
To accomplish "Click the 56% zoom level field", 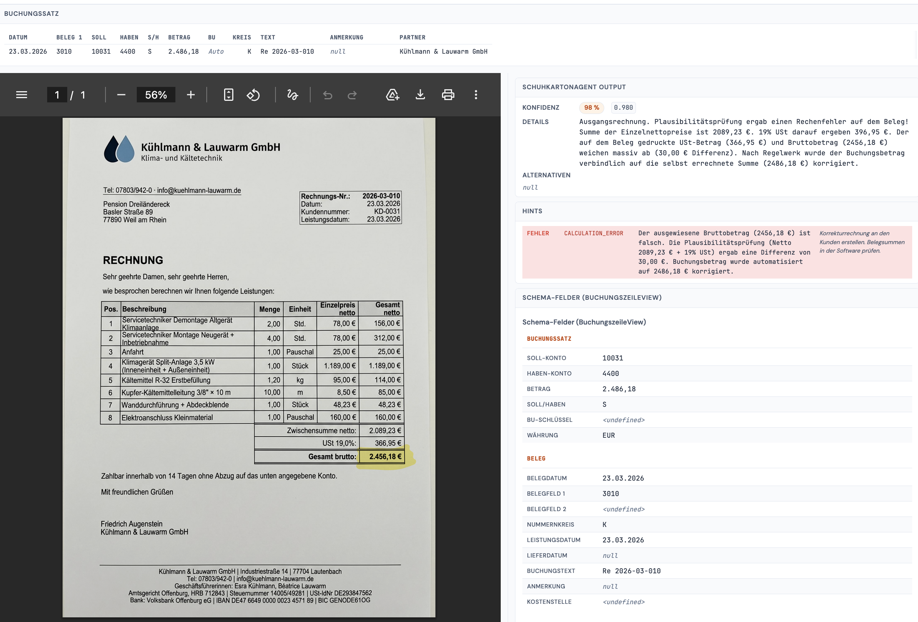I will [156, 95].
